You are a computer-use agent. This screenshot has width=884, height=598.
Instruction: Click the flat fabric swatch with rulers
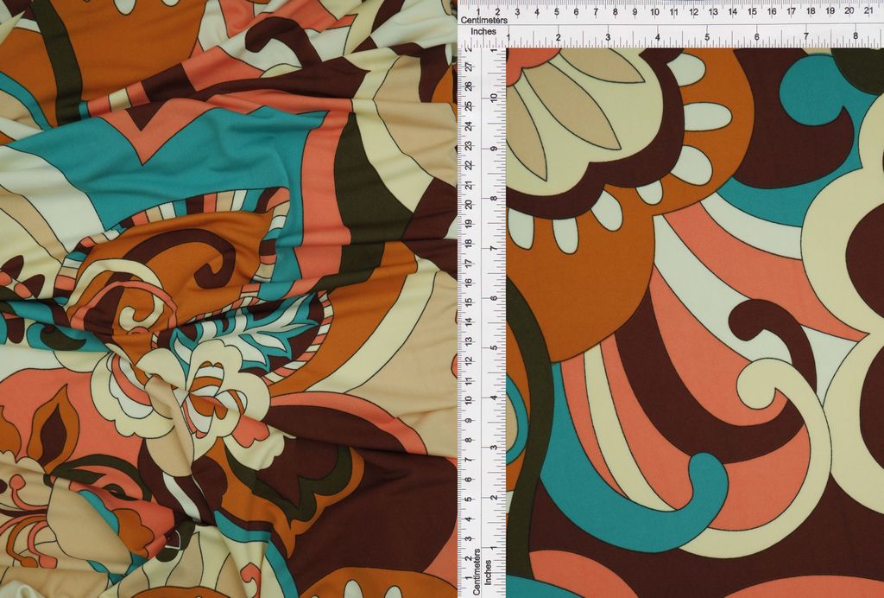tap(671, 299)
